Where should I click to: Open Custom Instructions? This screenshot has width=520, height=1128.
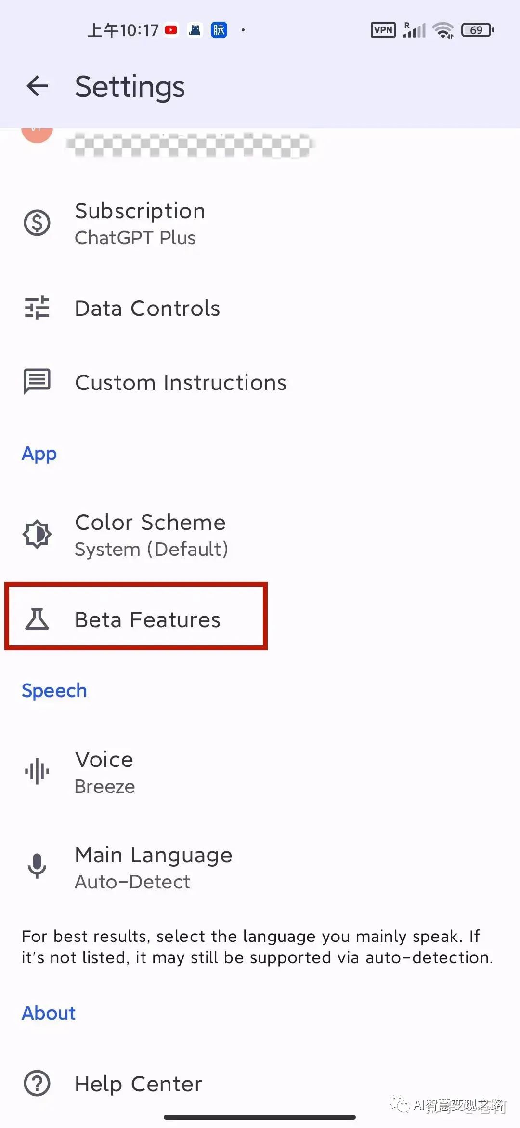tap(181, 383)
